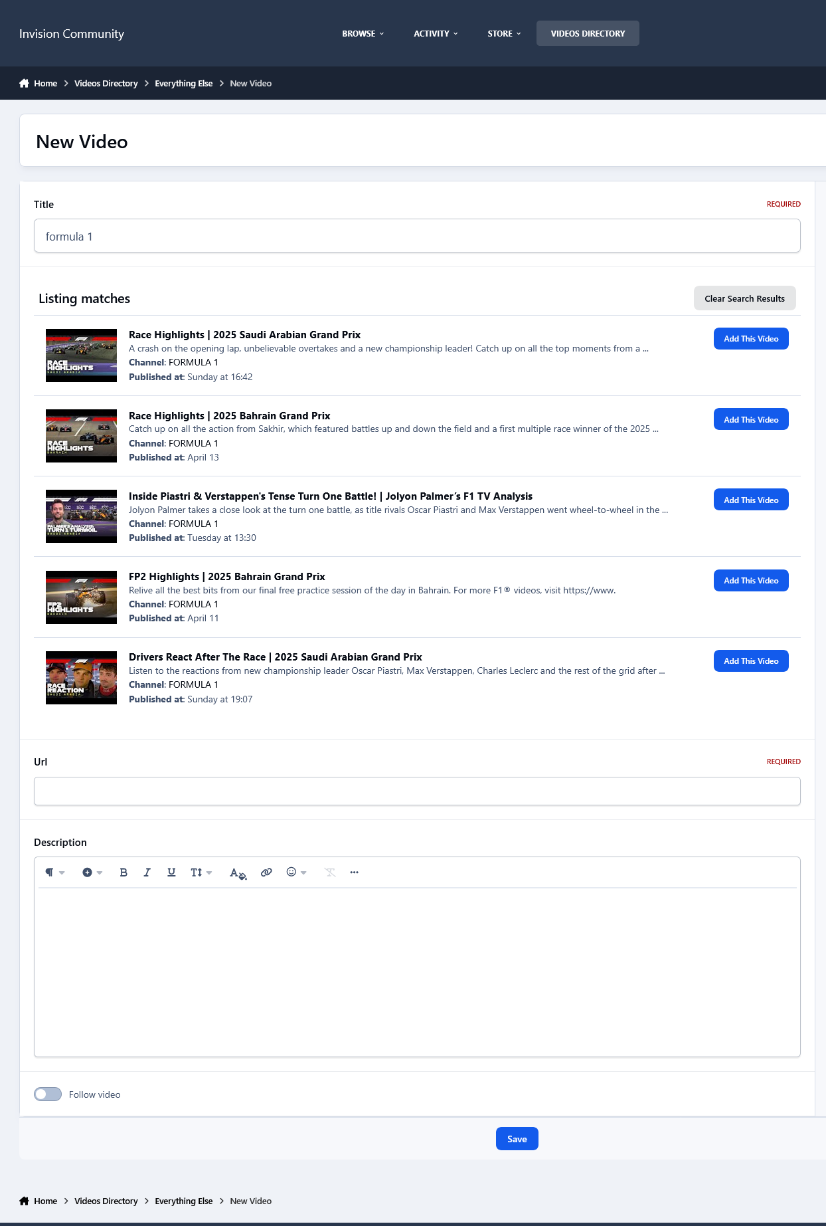The height and width of the screenshot is (1226, 826).
Task: Enable the Follow video switch
Action: (48, 1094)
